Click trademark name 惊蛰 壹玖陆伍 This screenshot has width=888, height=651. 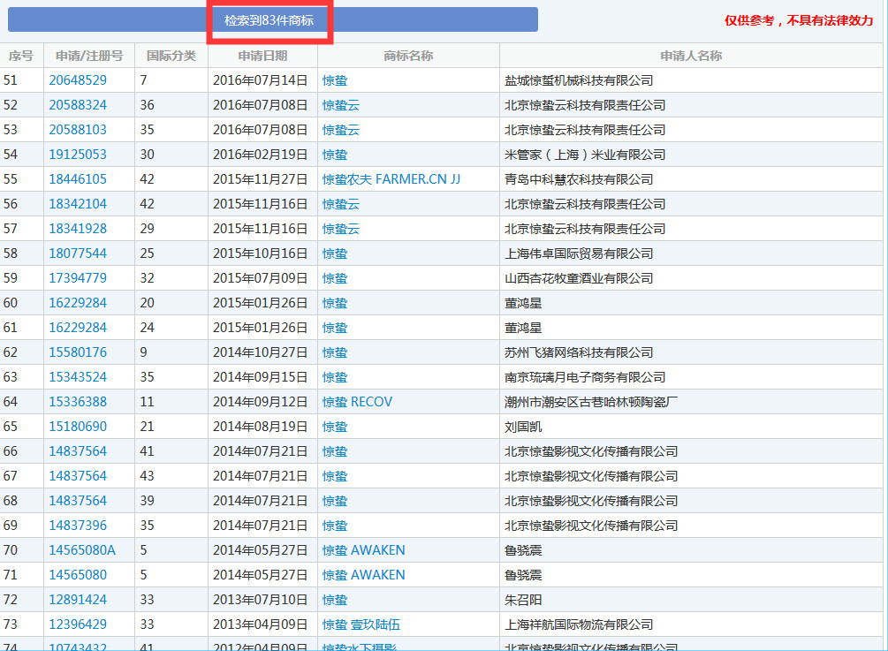pos(361,625)
